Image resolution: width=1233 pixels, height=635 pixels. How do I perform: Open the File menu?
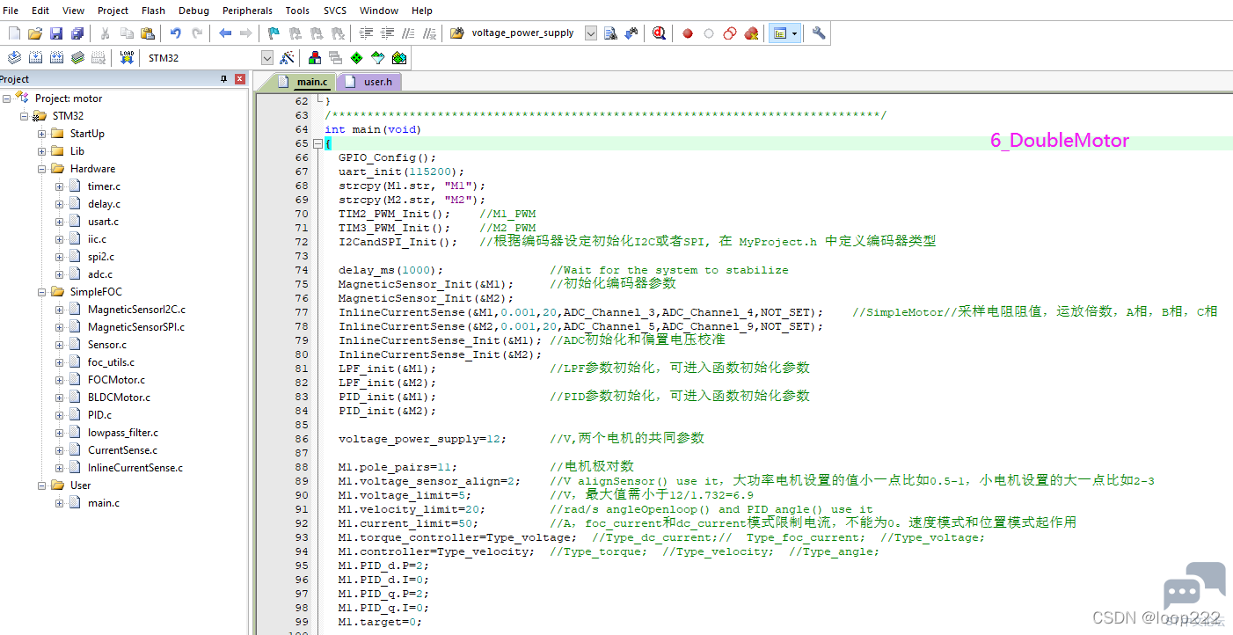click(11, 11)
